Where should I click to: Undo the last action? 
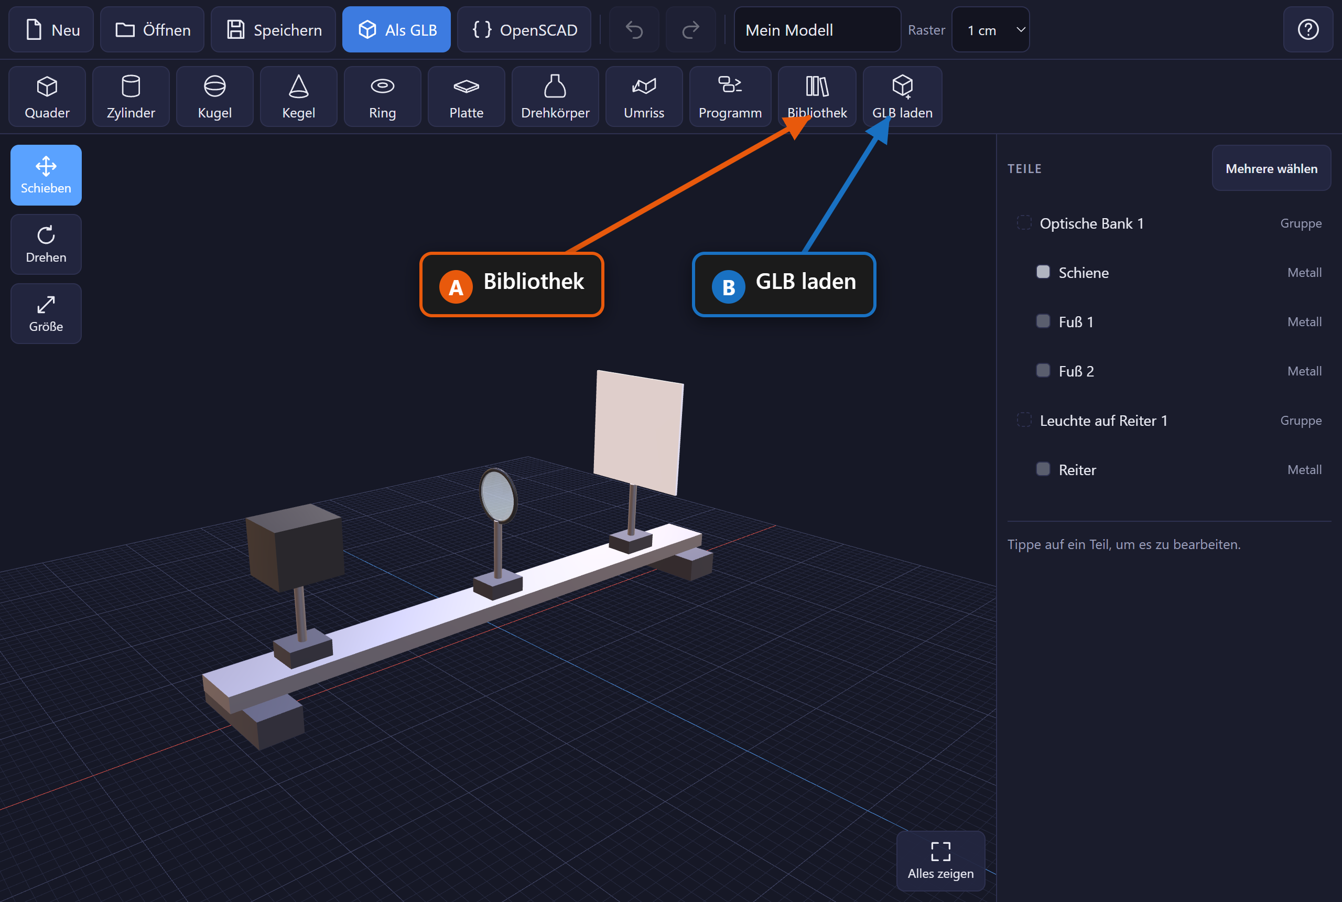635,30
